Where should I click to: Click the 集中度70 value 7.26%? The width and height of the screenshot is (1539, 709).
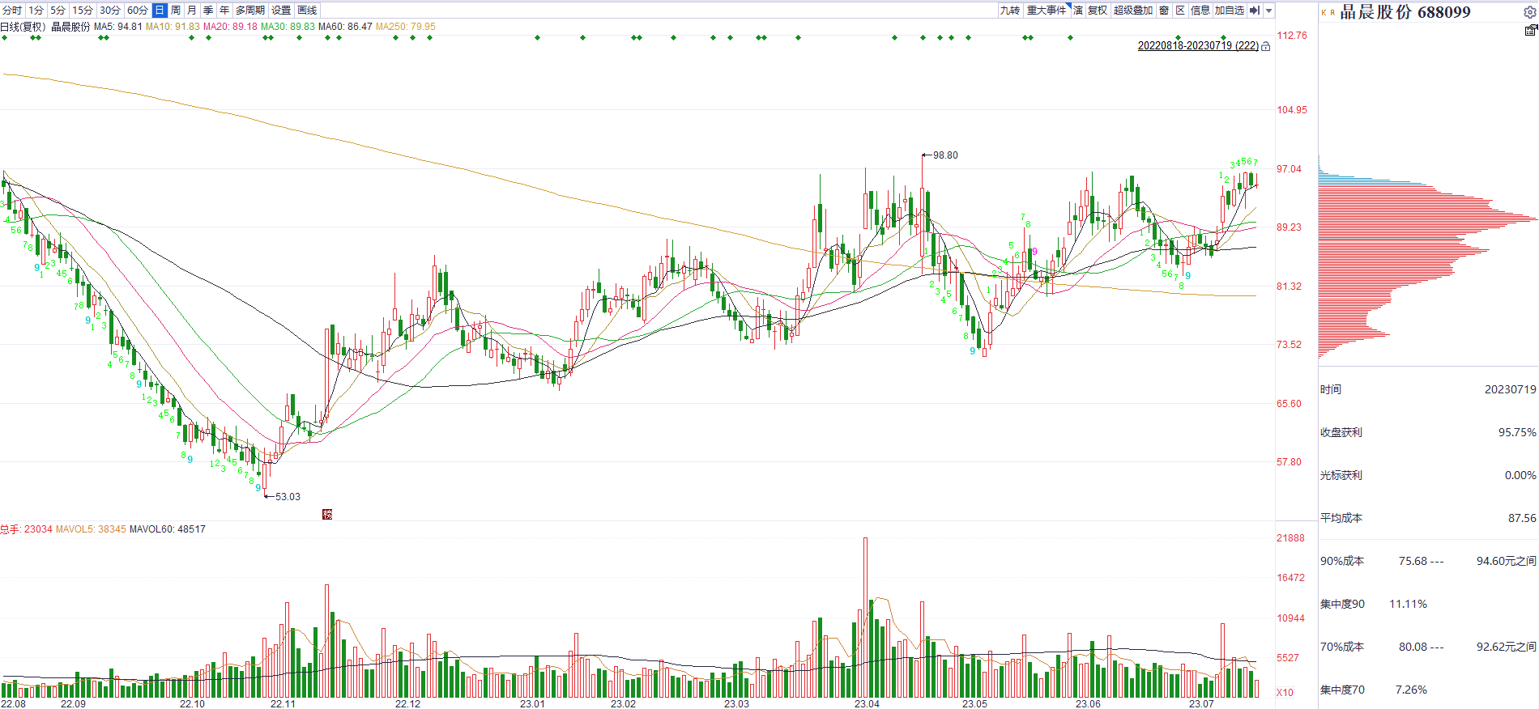(1411, 690)
